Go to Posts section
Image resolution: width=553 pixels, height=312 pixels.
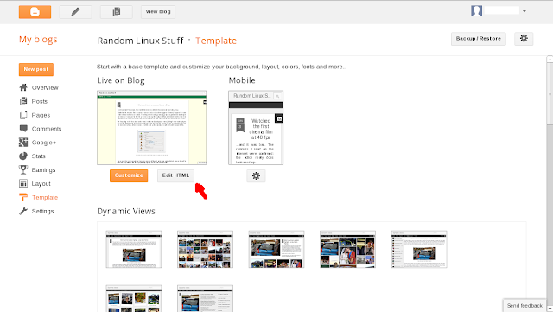[40, 101]
